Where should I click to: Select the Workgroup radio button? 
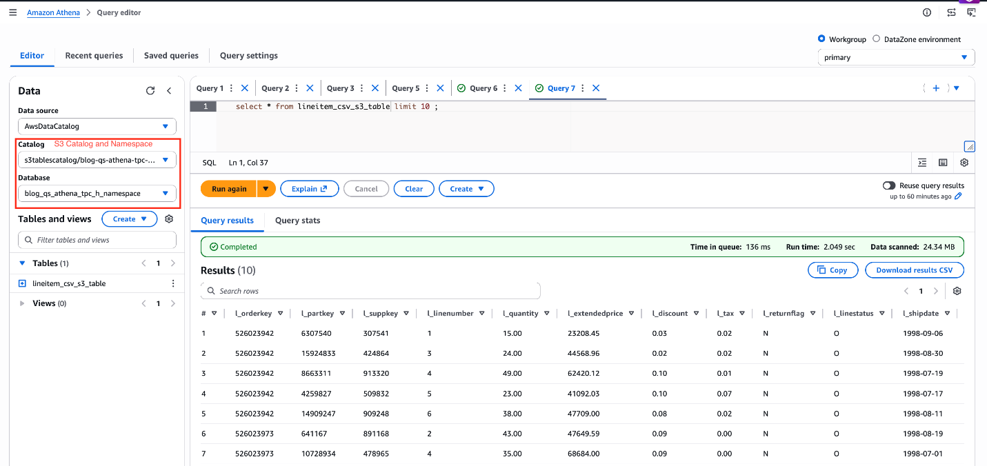click(821, 39)
